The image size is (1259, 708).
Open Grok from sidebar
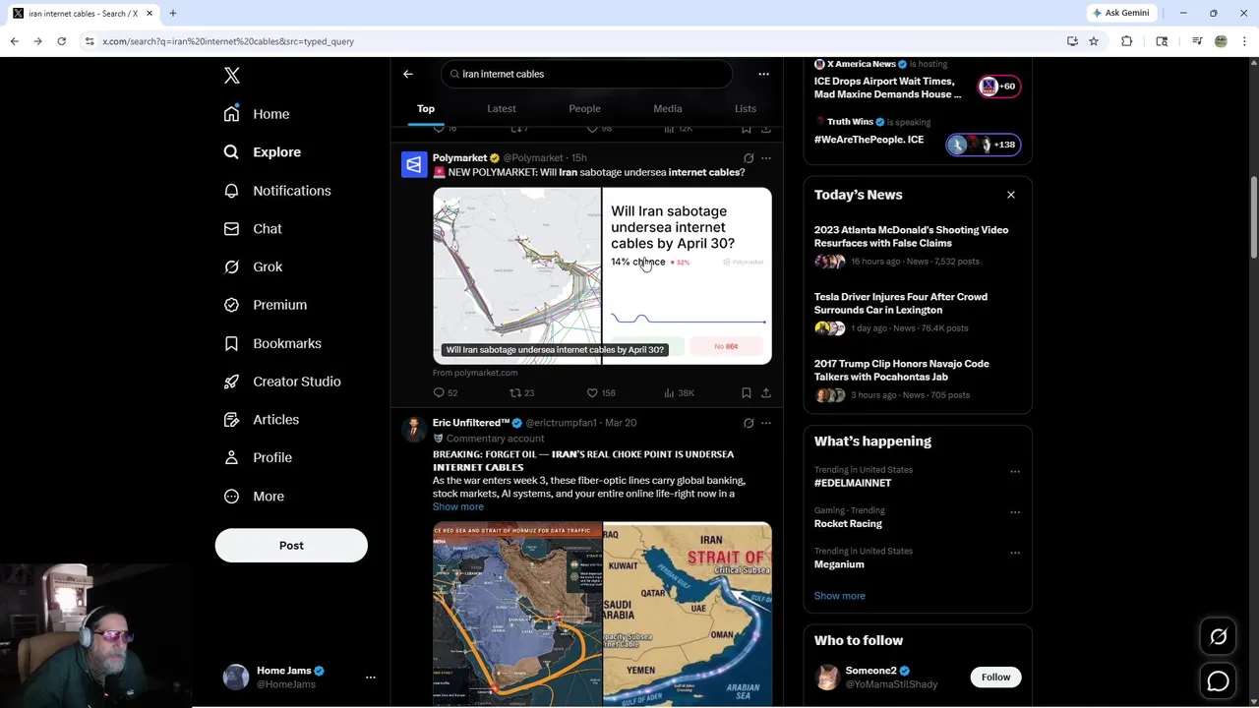click(253, 266)
